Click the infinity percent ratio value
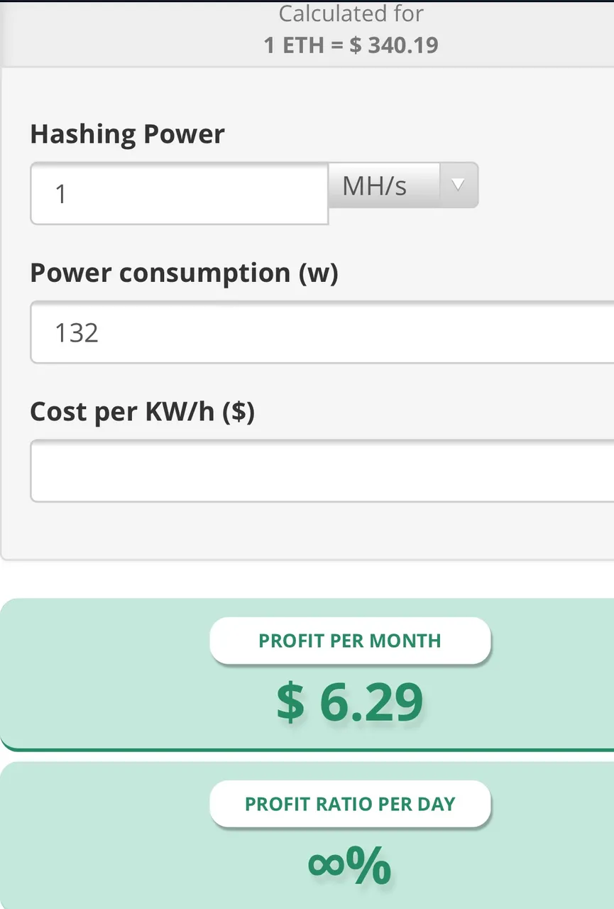 click(x=349, y=866)
